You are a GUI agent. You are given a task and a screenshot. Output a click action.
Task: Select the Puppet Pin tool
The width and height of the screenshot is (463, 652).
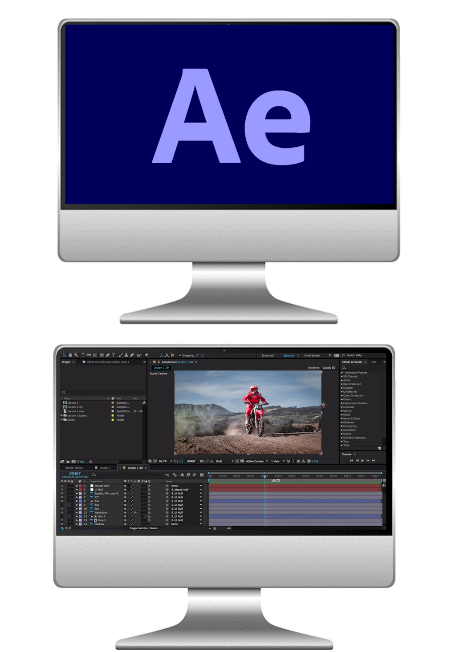(146, 355)
